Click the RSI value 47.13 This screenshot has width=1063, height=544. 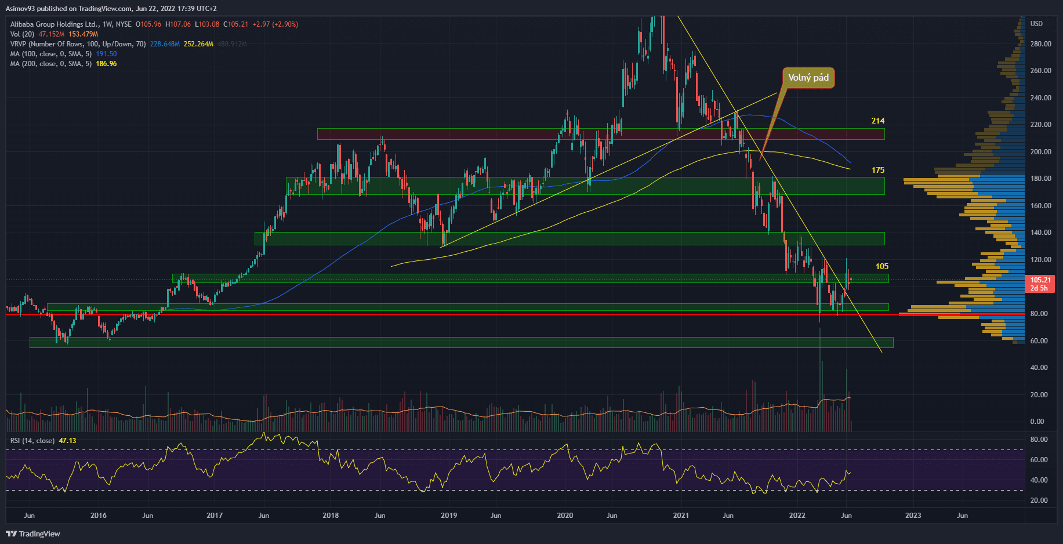click(67, 441)
